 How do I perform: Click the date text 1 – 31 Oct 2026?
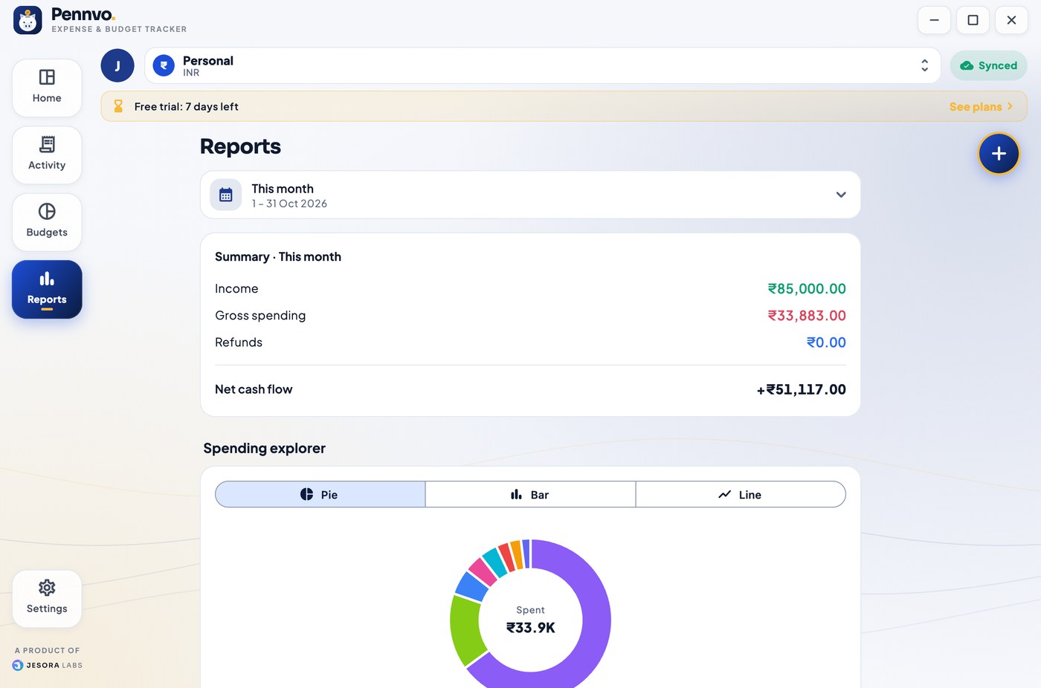(289, 204)
